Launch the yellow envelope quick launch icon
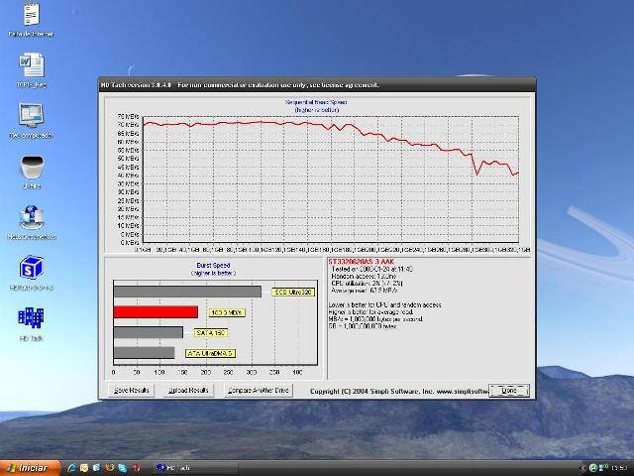Viewport: 634px width, 476px height. click(84, 468)
